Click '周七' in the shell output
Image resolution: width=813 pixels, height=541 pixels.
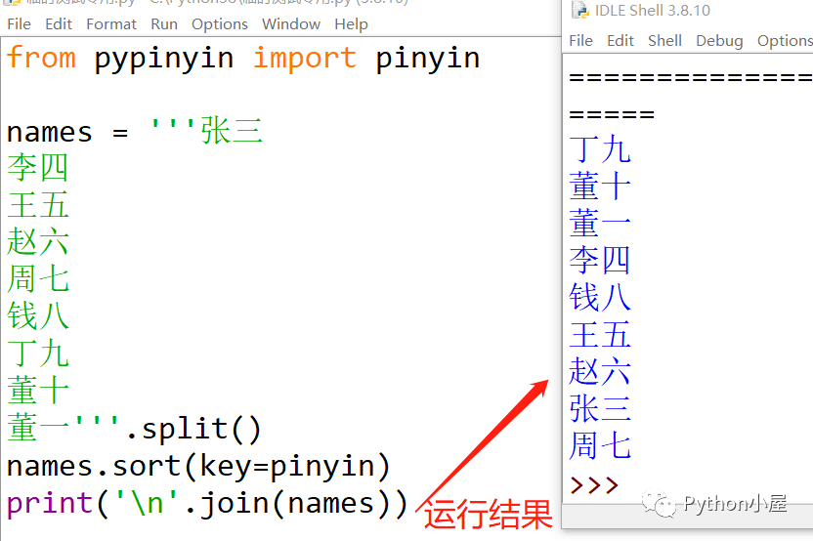click(599, 445)
